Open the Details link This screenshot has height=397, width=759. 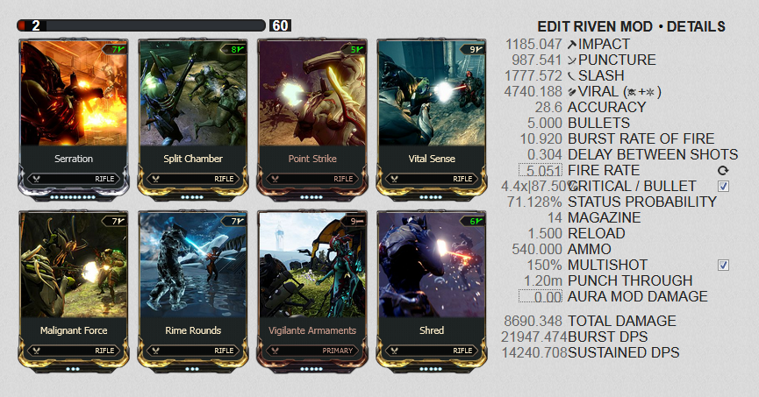pyautogui.click(x=696, y=26)
